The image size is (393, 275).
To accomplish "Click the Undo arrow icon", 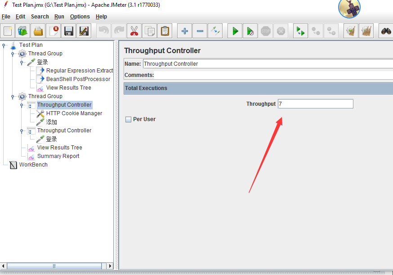I will pyautogui.click(x=103, y=31).
